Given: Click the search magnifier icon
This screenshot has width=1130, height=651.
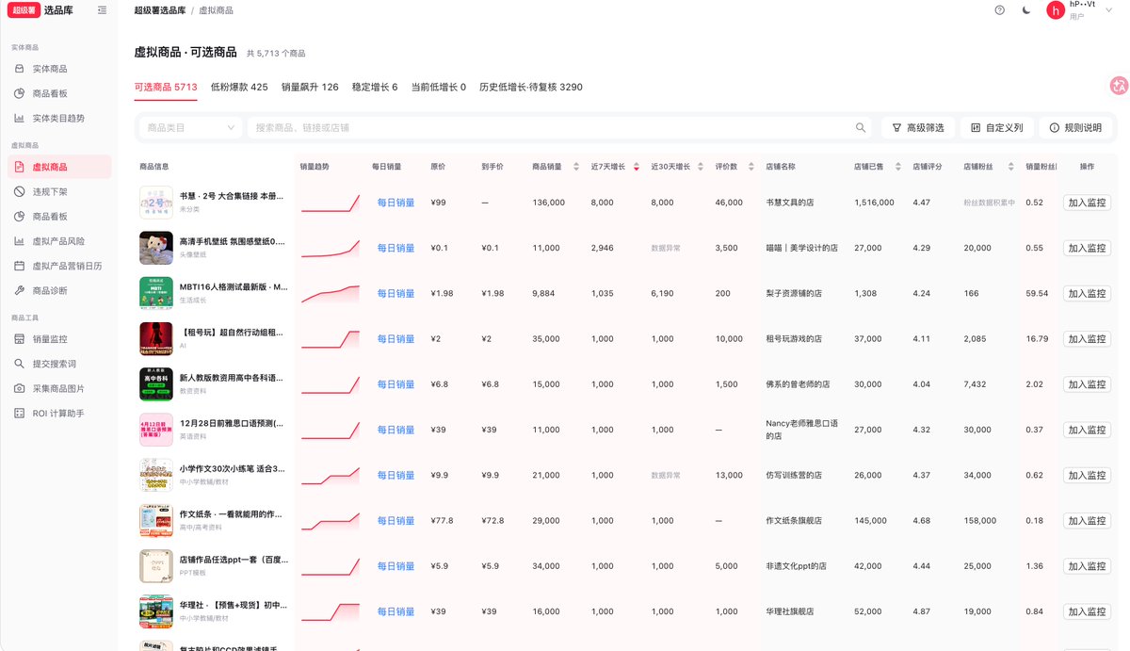Looking at the screenshot, I should click(x=861, y=127).
